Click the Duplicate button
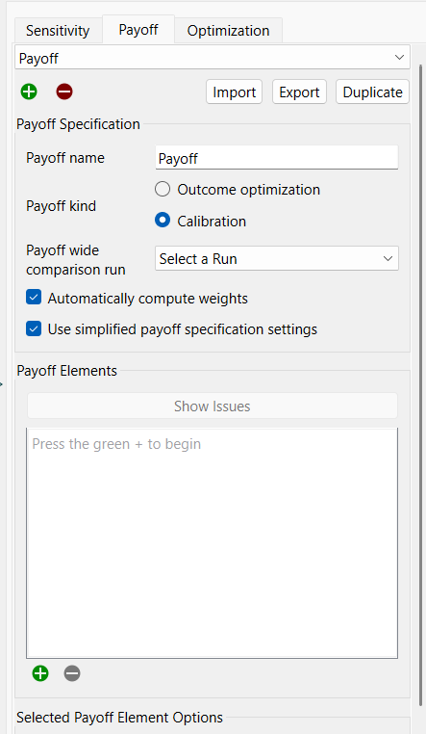 pyautogui.click(x=372, y=92)
